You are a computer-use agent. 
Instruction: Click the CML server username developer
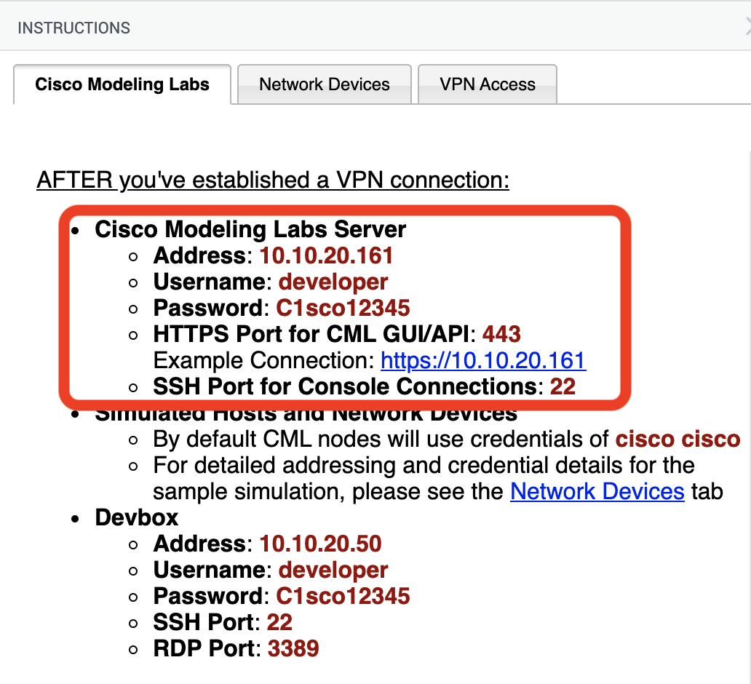pyautogui.click(x=333, y=282)
